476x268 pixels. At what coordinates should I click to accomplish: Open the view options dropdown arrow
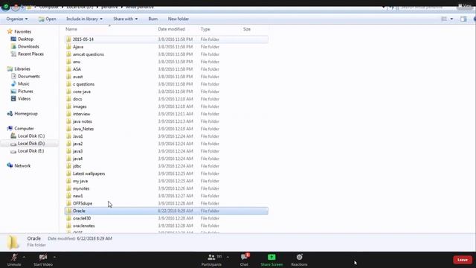pos(451,19)
